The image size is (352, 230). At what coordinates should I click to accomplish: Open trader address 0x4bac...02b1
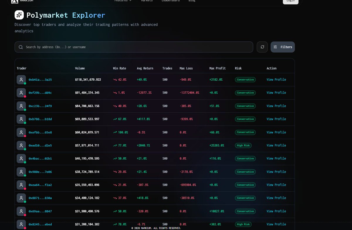[x=40, y=158]
